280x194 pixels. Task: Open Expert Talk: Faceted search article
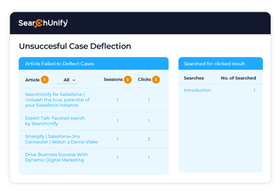point(55,121)
